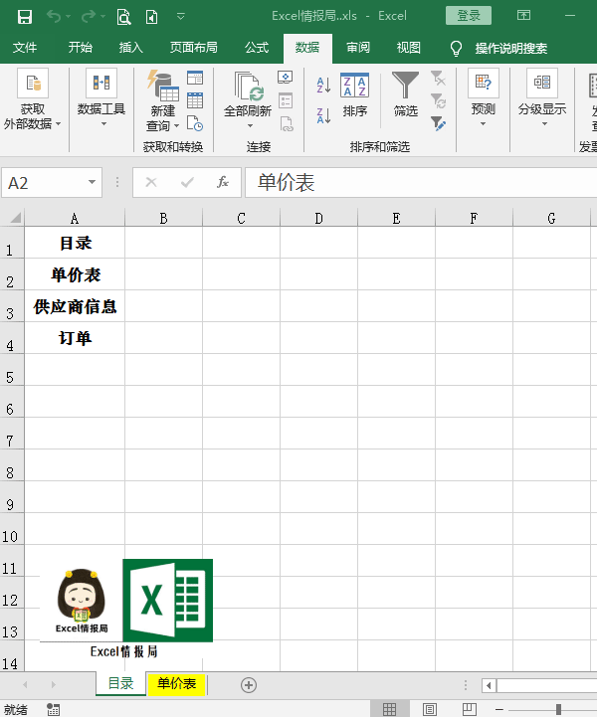
Task: Open Print Preview from quick access toolbar
Action: pyautogui.click(x=123, y=17)
